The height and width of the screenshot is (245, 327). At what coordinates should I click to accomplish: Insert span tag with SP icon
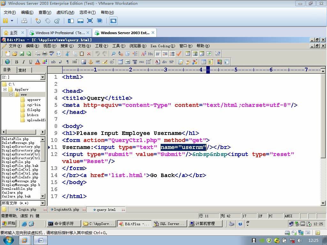pos(171,62)
